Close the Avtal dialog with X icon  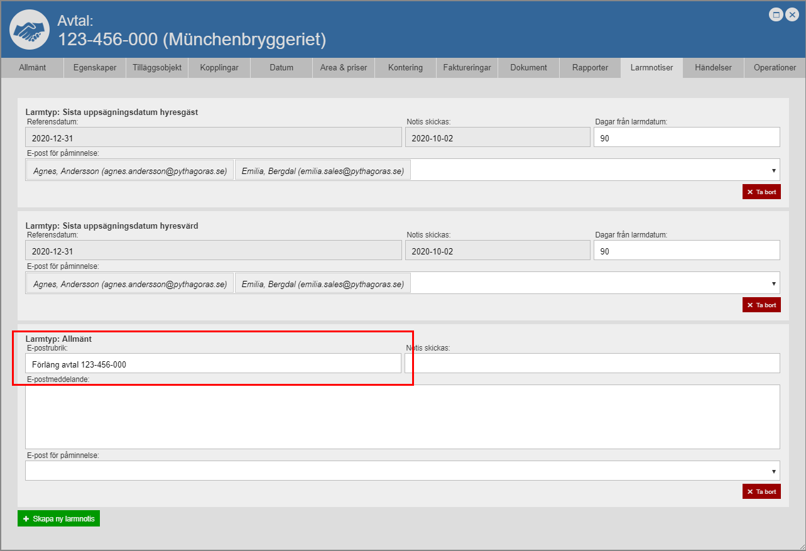tap(792, 15)
